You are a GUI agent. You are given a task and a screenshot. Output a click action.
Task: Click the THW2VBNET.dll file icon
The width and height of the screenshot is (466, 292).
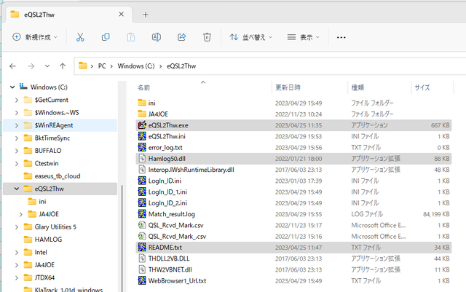tap(142, 269)
